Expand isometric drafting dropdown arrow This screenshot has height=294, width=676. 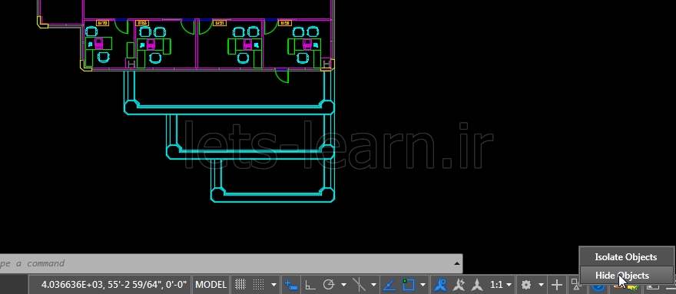click(373, 285)
